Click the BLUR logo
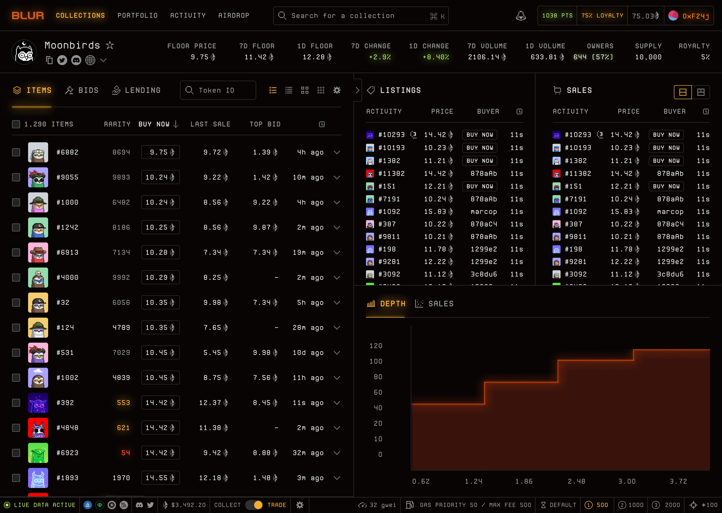This screenshot has height=513, width=722. 28,16
